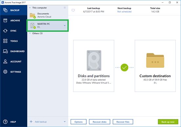
Task: Open the Add backup dropdown arrow
Action: (x=65, y=121)
